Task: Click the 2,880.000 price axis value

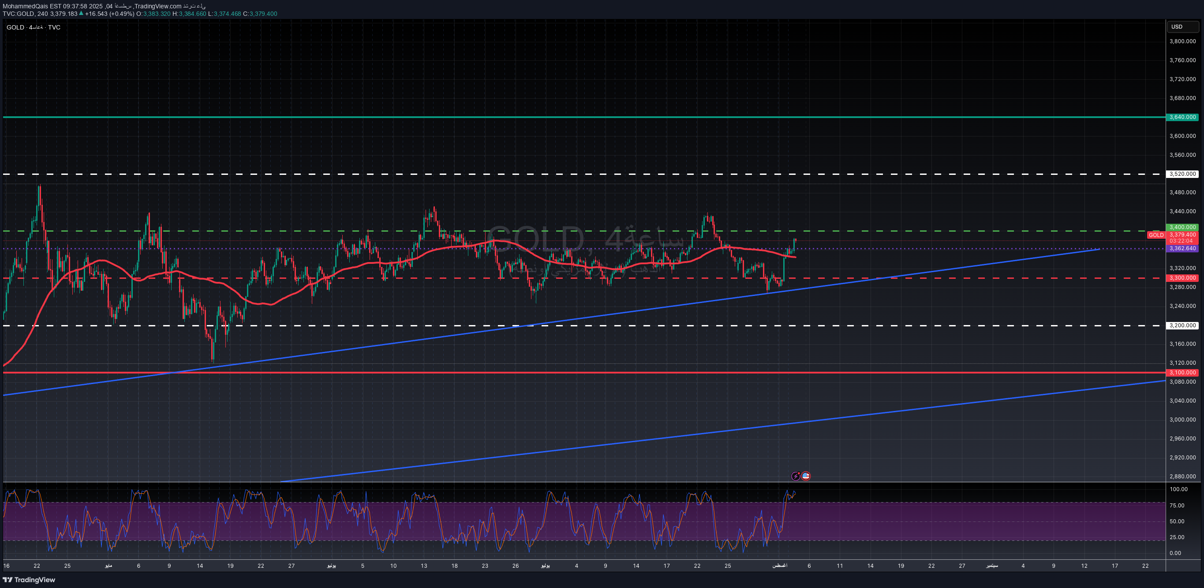Action: click(1182, 477)
